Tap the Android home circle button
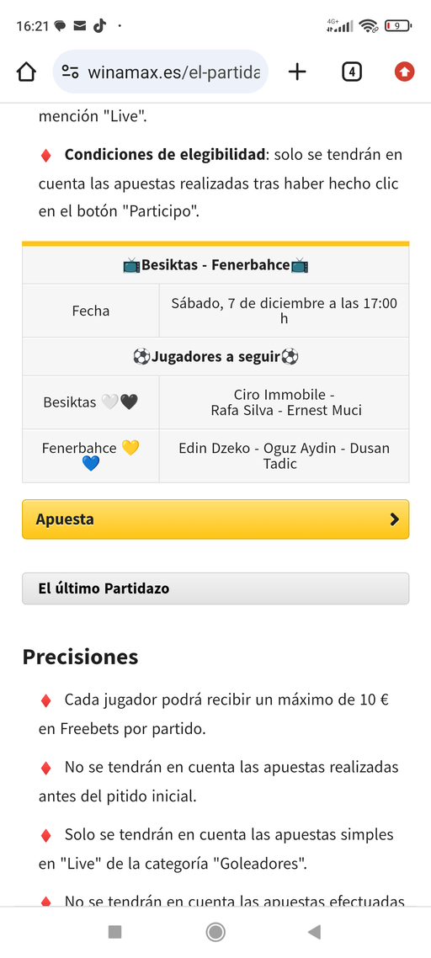The image size is (431, 958). click(215, 932)
